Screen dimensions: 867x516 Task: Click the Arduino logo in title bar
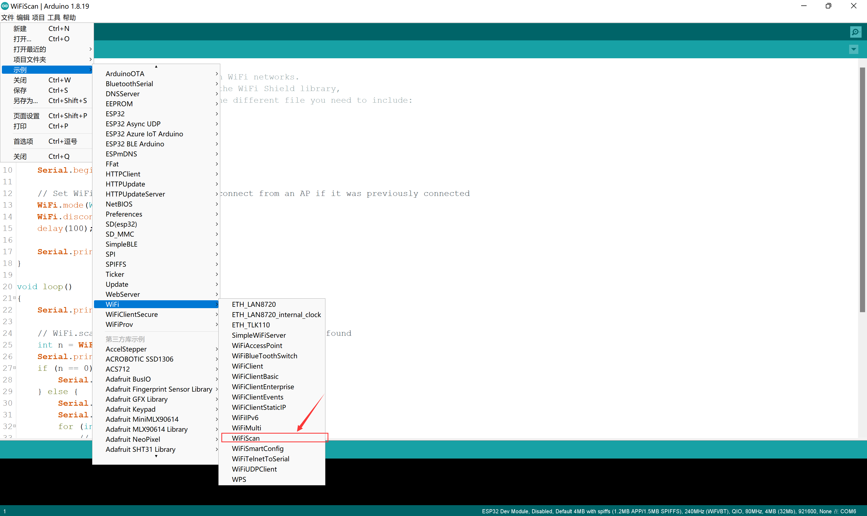point(5,6)
